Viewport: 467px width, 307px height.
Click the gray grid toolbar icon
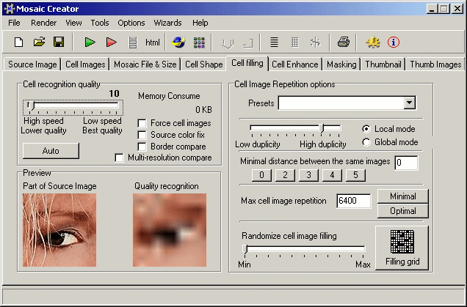[294, 42]
